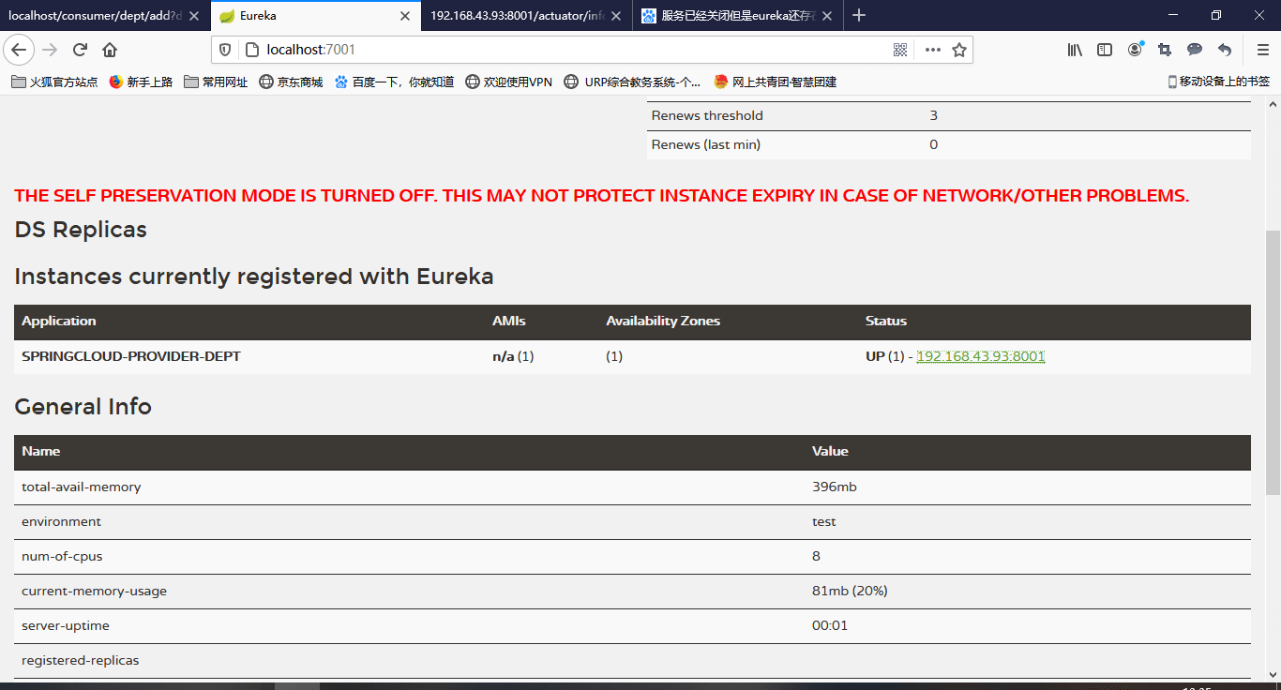Click the tracking protection shield icon
This screenshot has width=1281, height=690.
225,50
